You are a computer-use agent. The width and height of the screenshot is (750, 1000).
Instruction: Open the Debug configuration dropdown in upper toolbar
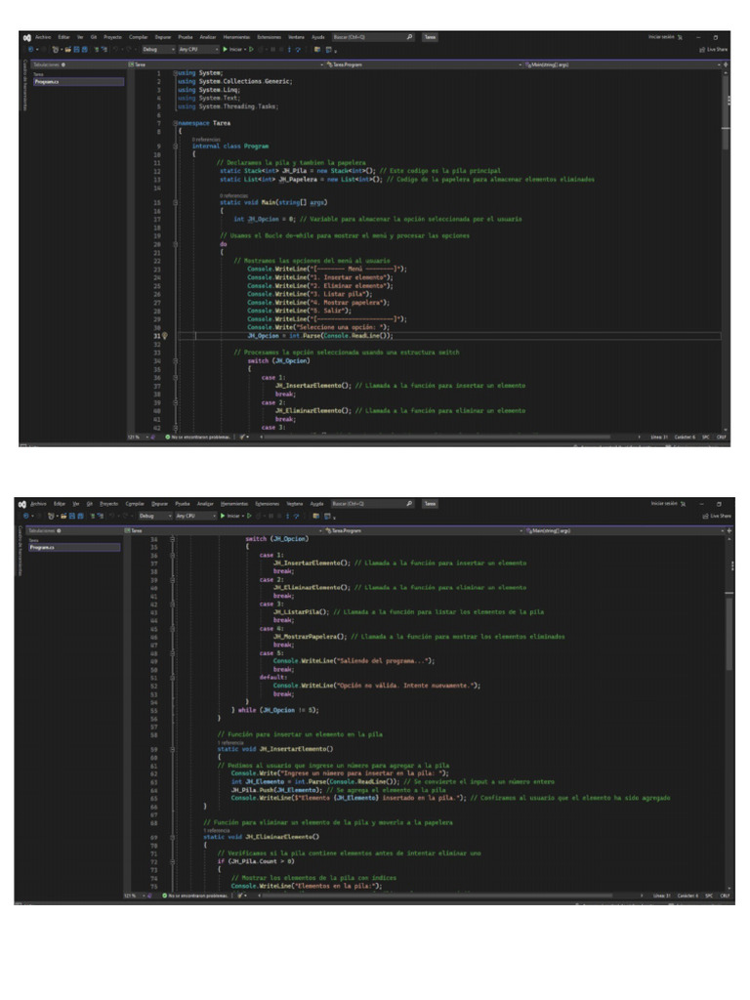(154, 48)
